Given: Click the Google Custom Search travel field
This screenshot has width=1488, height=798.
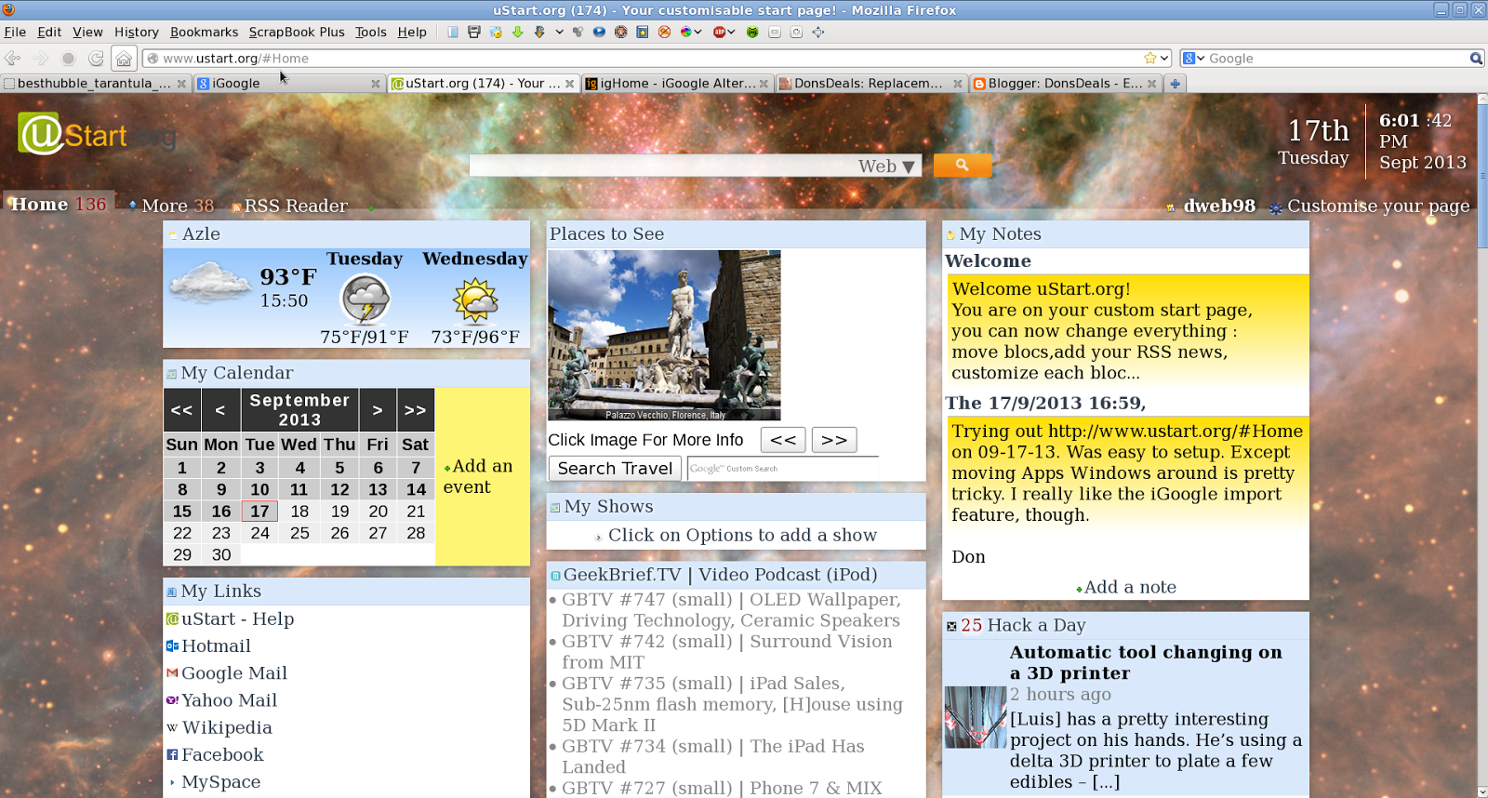Looking at the screenshot, I should [x=782, y=468].
